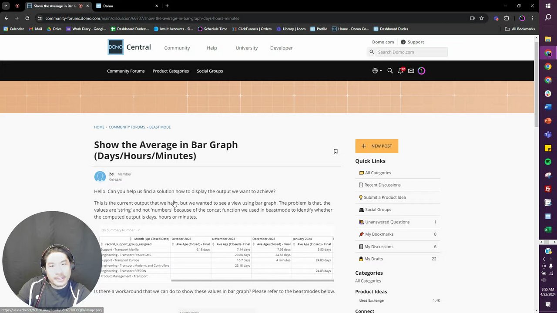Open the Recent Discussions quick link
The width and height of the screenshot is (557, 313).
tap(382, 185)
